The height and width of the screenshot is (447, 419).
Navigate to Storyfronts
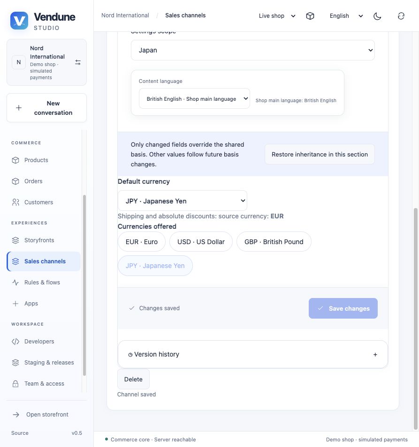pyautogui.click(x=44, y=240)
